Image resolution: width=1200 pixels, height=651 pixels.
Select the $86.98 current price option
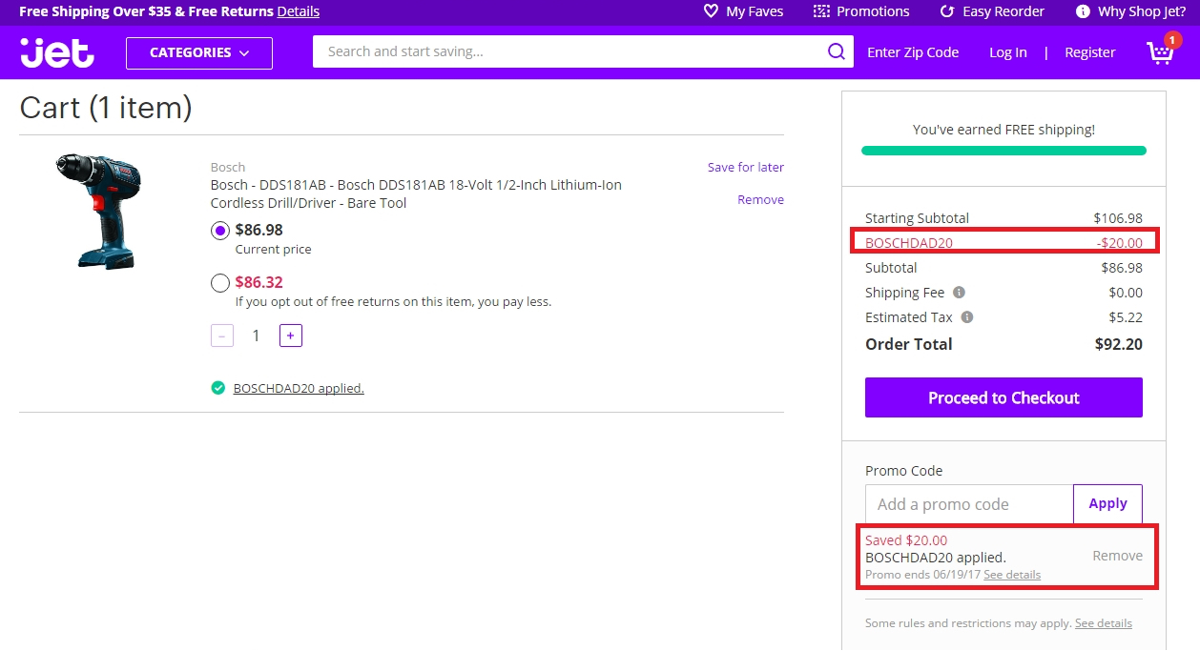[220, 230]
